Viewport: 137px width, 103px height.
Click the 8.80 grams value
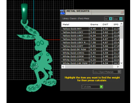click(93, 46)
